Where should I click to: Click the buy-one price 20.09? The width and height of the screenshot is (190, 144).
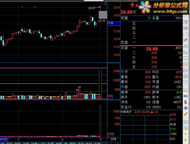click(152, 49)
